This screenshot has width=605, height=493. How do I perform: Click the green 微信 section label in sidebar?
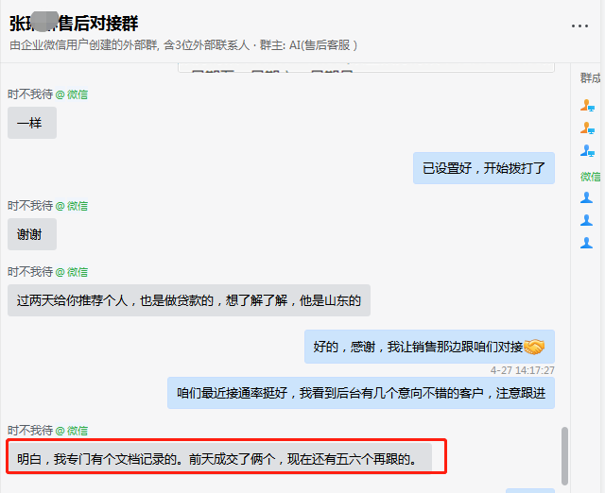tap(590, 176)
